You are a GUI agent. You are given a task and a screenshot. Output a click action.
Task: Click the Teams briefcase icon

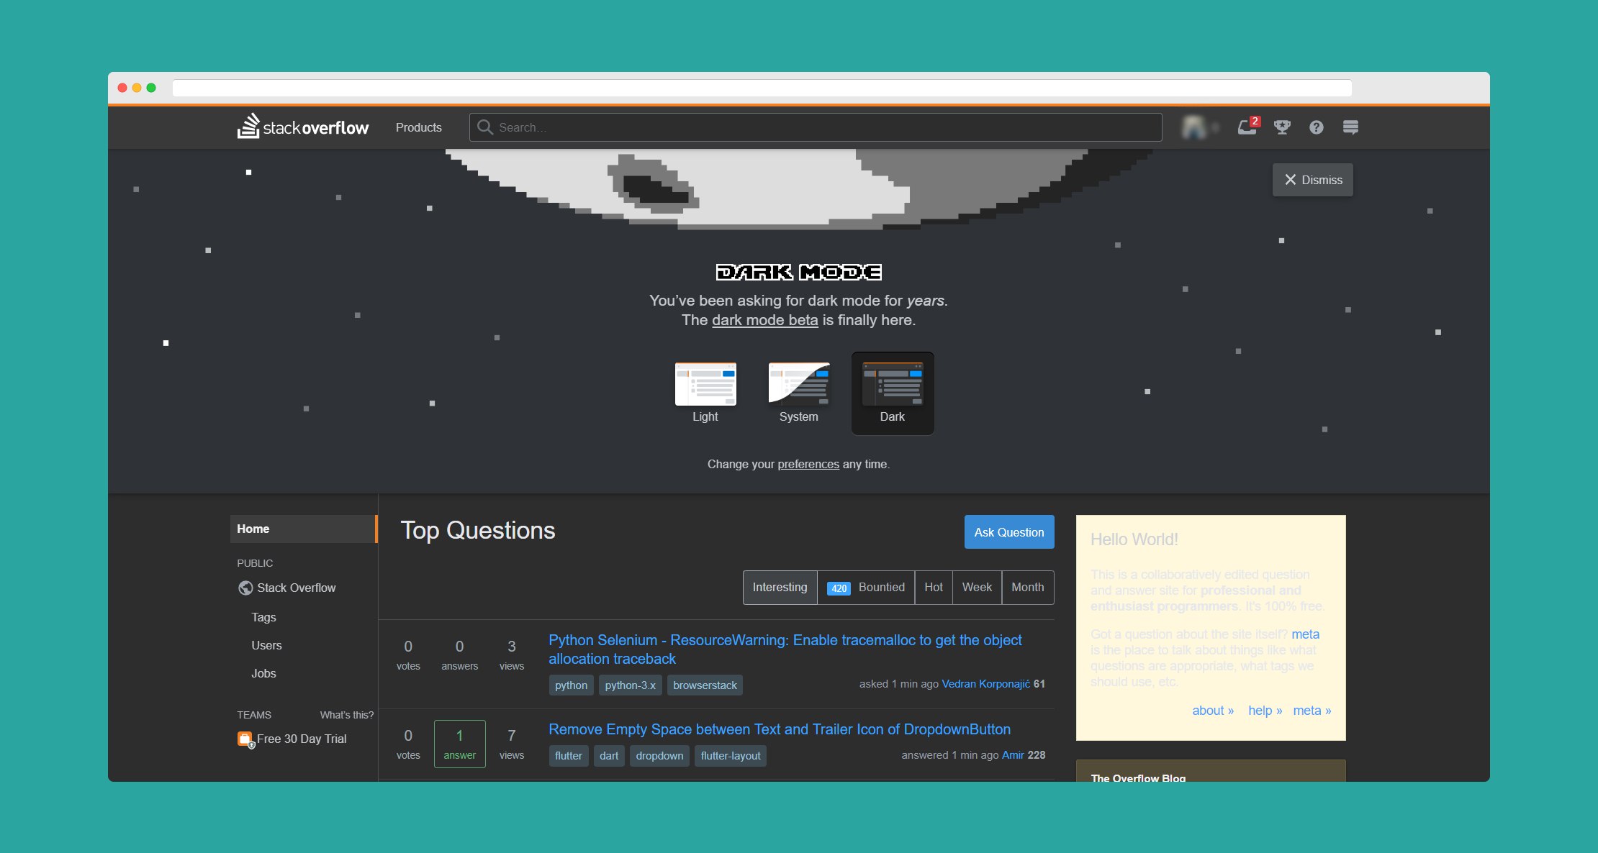(x=245, y=739)
